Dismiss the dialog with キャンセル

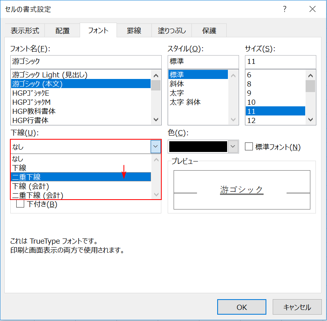297,307
